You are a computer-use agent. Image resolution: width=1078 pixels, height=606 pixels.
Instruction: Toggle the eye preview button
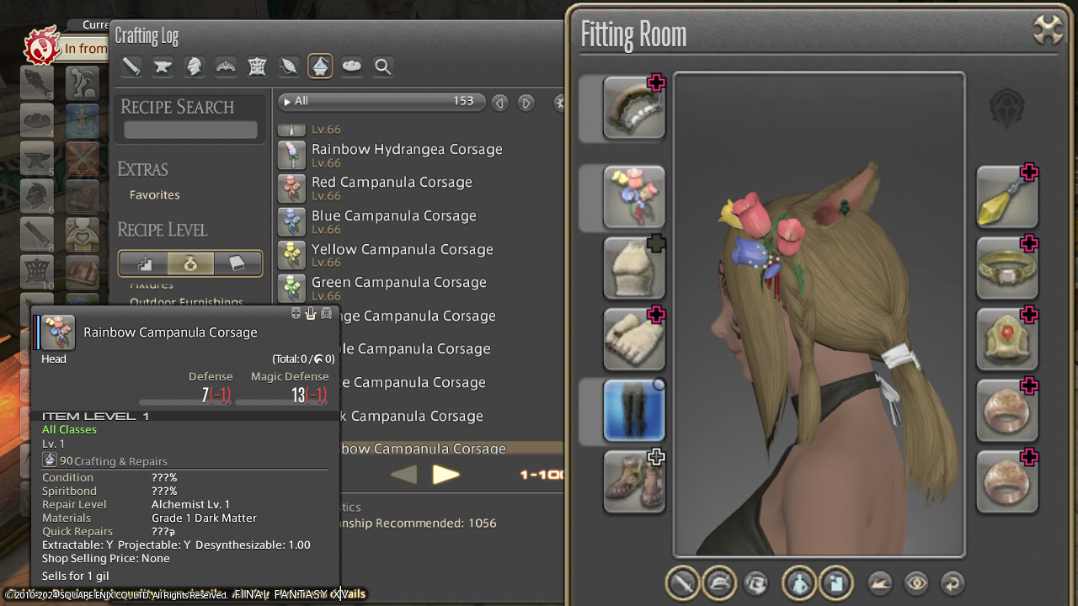pyautogui.click(x=916, y=582)
